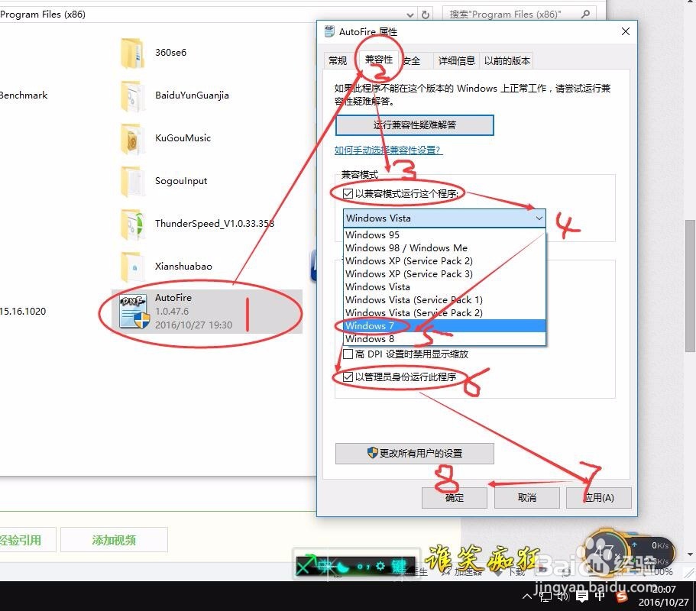Open the volume icon in system tray
The height and width of the screenshot is (611, 696).
pos(563,596)
